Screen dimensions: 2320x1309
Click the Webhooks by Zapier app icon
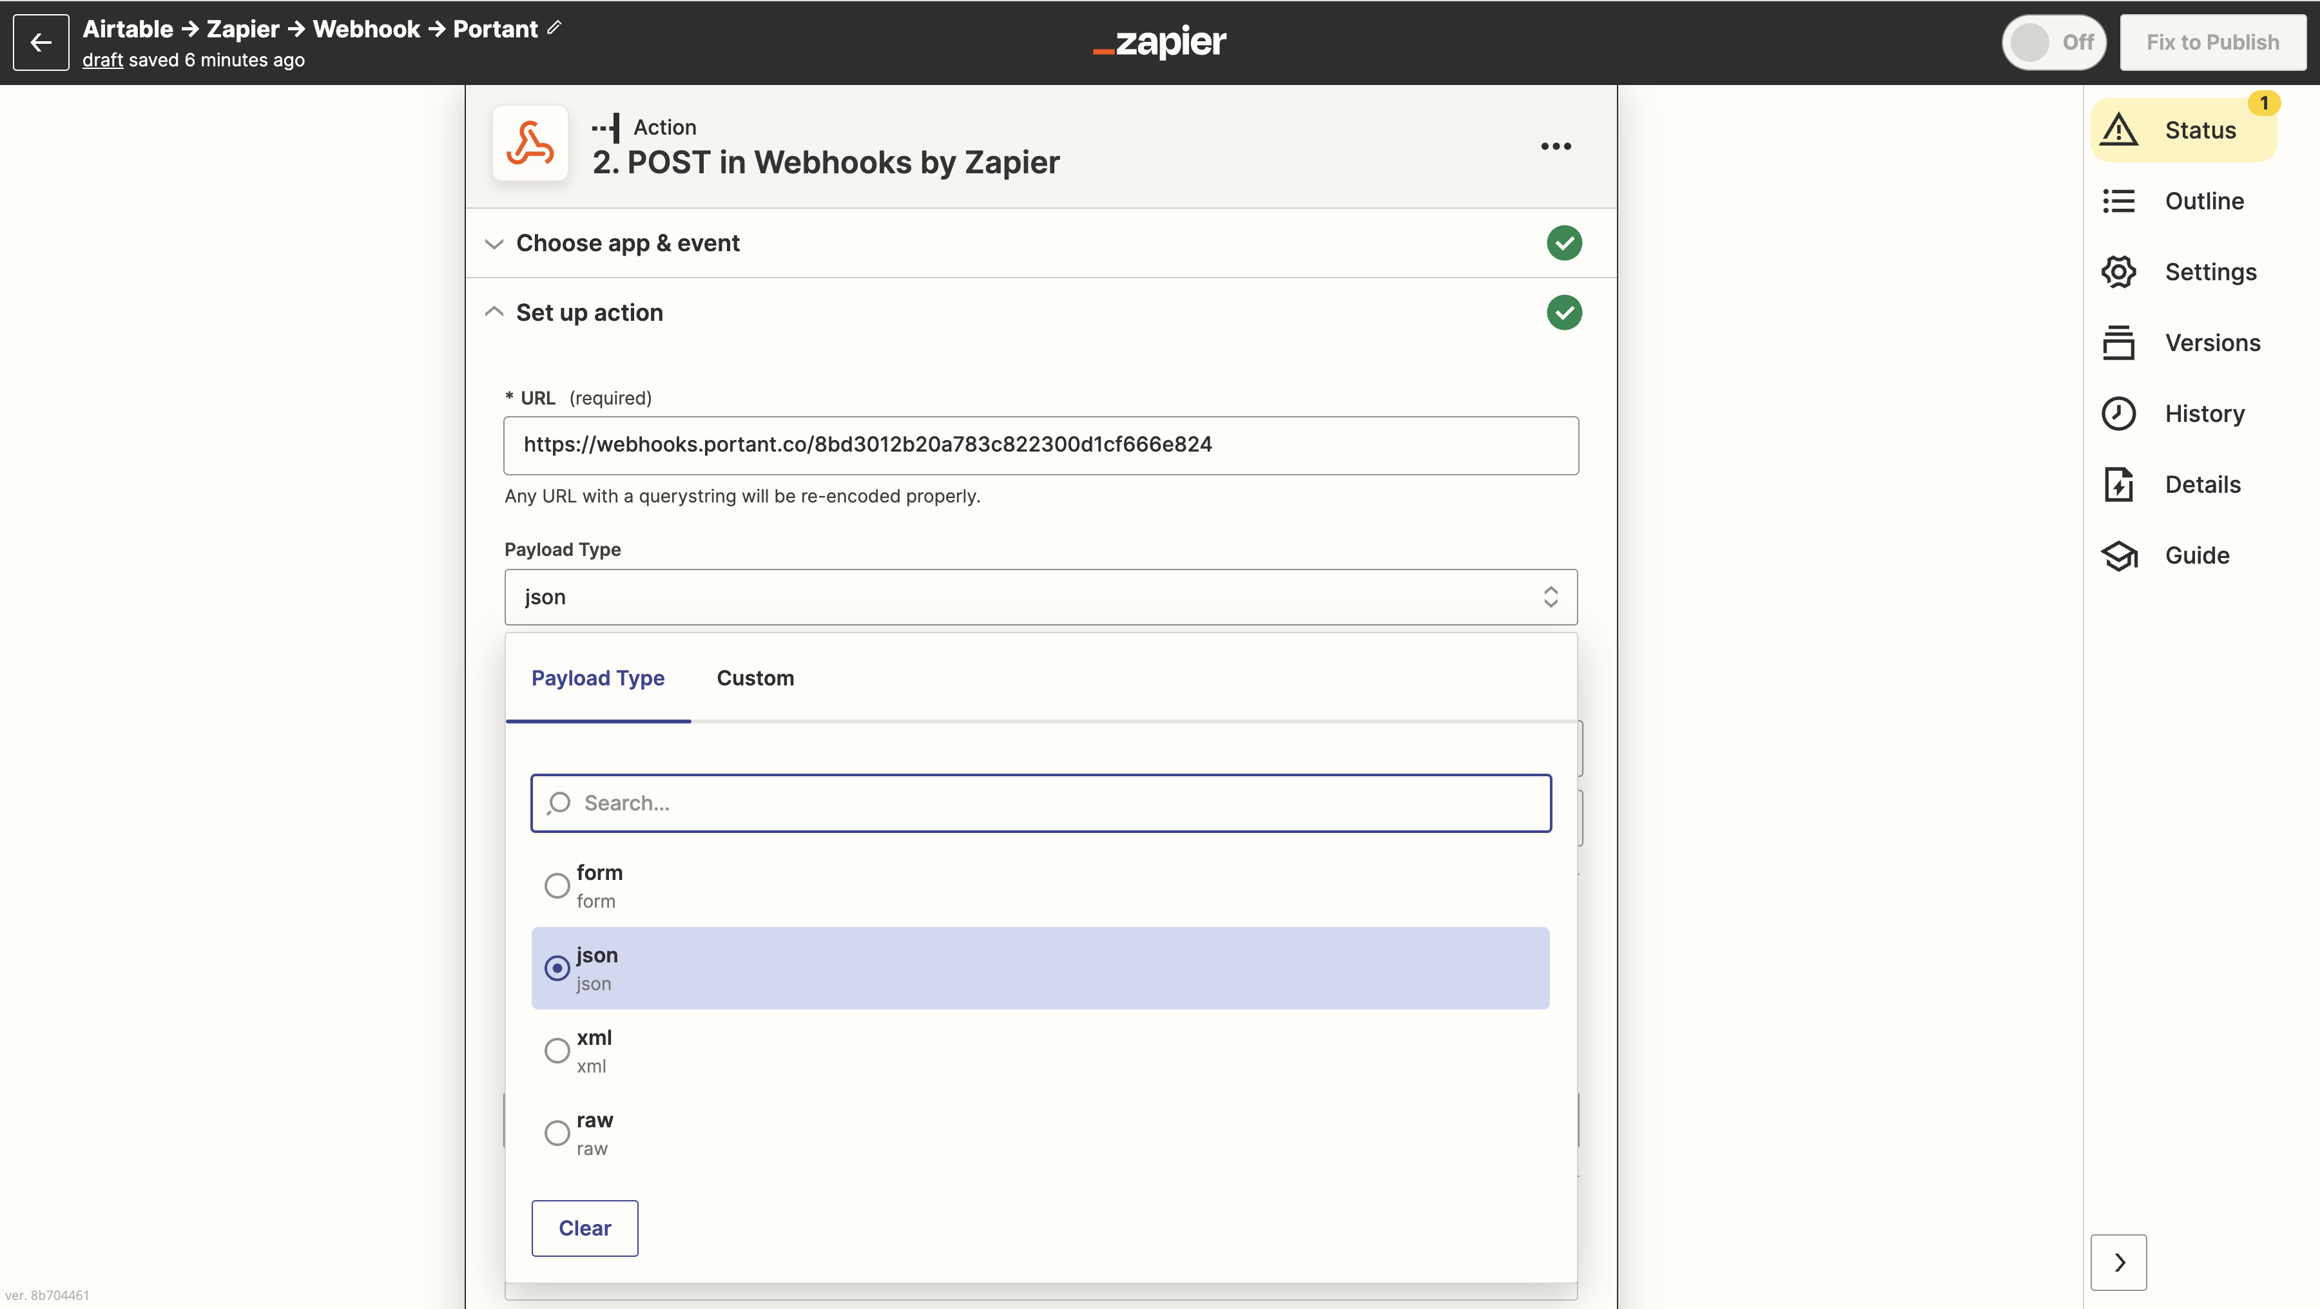pos(530,143)
